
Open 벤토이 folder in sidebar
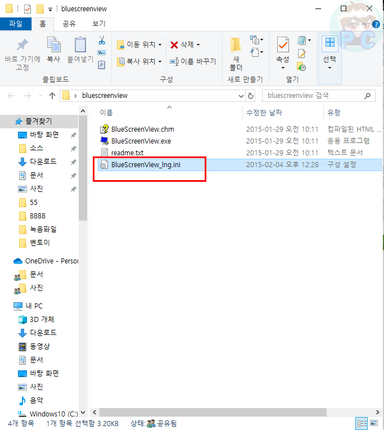(x=40, y=243)
